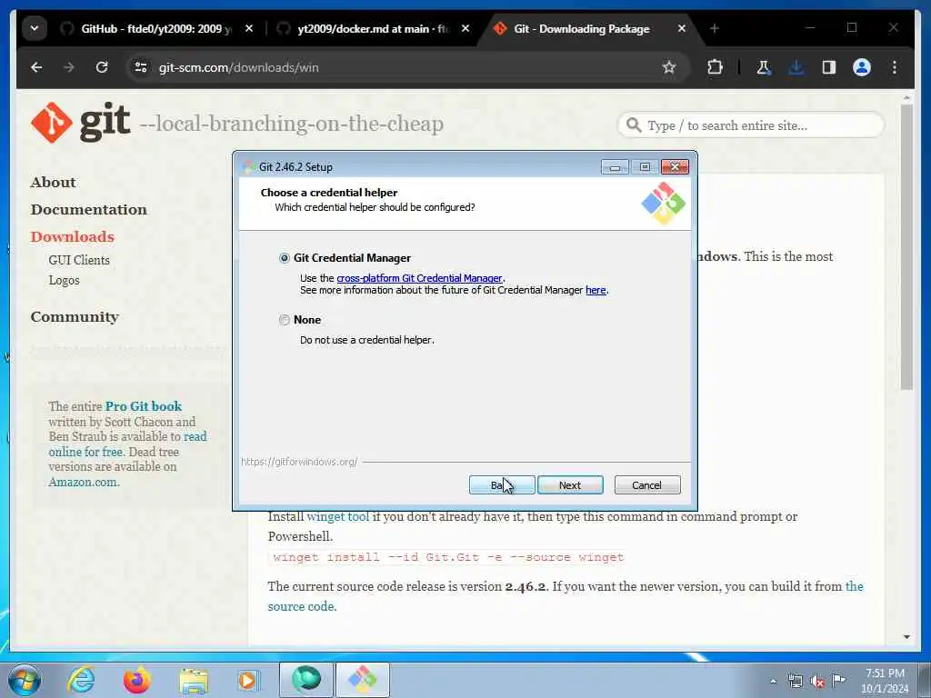The height and width of the screenshot is (698, 931).
Task: Open the taskbar clock
Action: pos(885,682)
